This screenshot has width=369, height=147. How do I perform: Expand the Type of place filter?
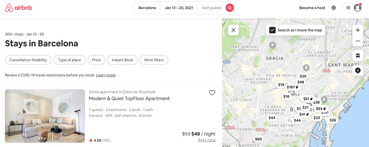coord(69,60)
